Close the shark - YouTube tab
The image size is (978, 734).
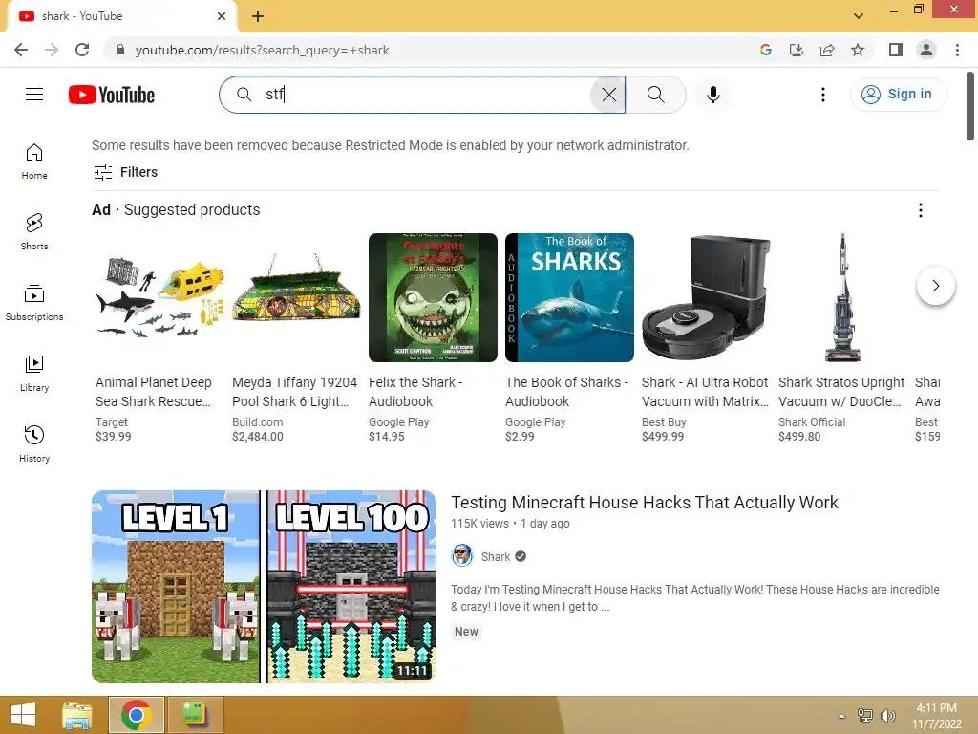click(222, 16)
